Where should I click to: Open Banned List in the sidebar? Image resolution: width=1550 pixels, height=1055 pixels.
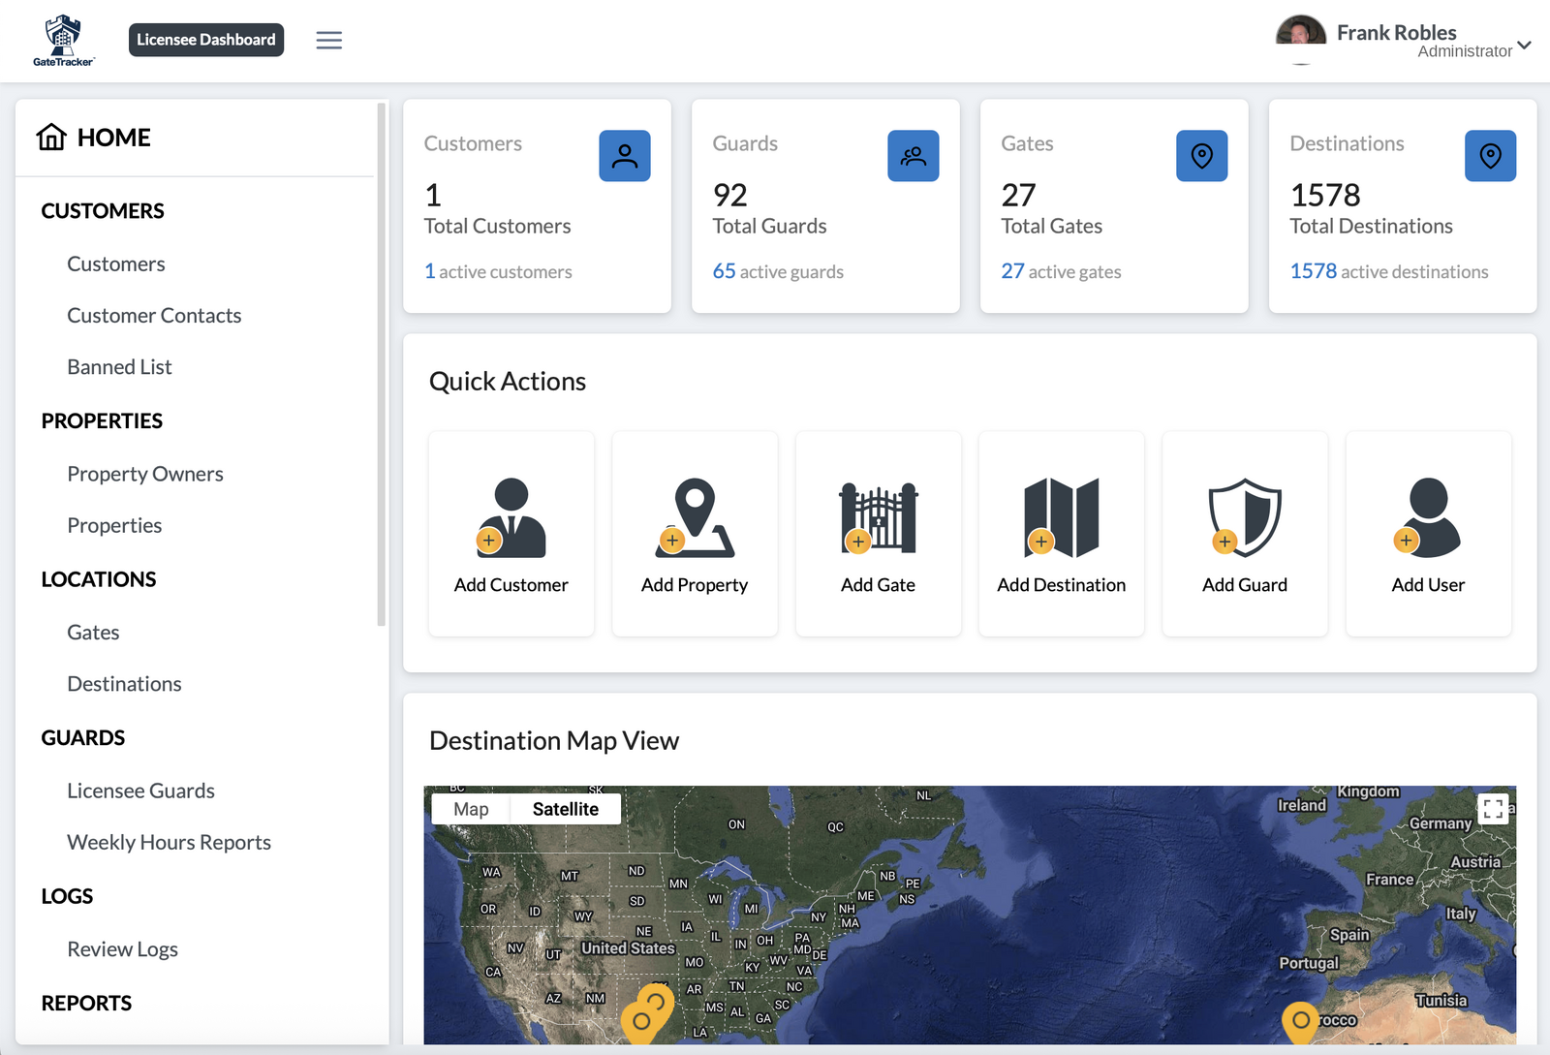[119, 366]
